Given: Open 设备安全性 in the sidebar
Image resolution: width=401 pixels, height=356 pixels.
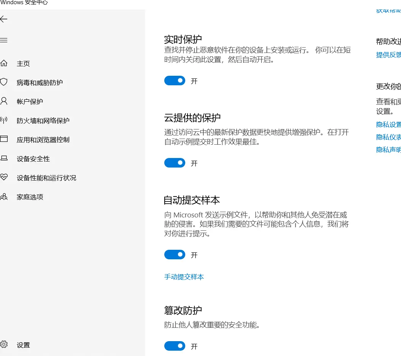Looking at the screenshot, I should click(x=33, y=159).
